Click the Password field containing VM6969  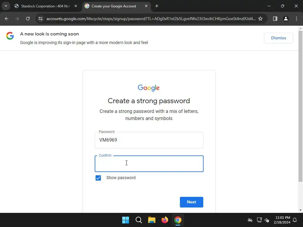pos(149,140)
